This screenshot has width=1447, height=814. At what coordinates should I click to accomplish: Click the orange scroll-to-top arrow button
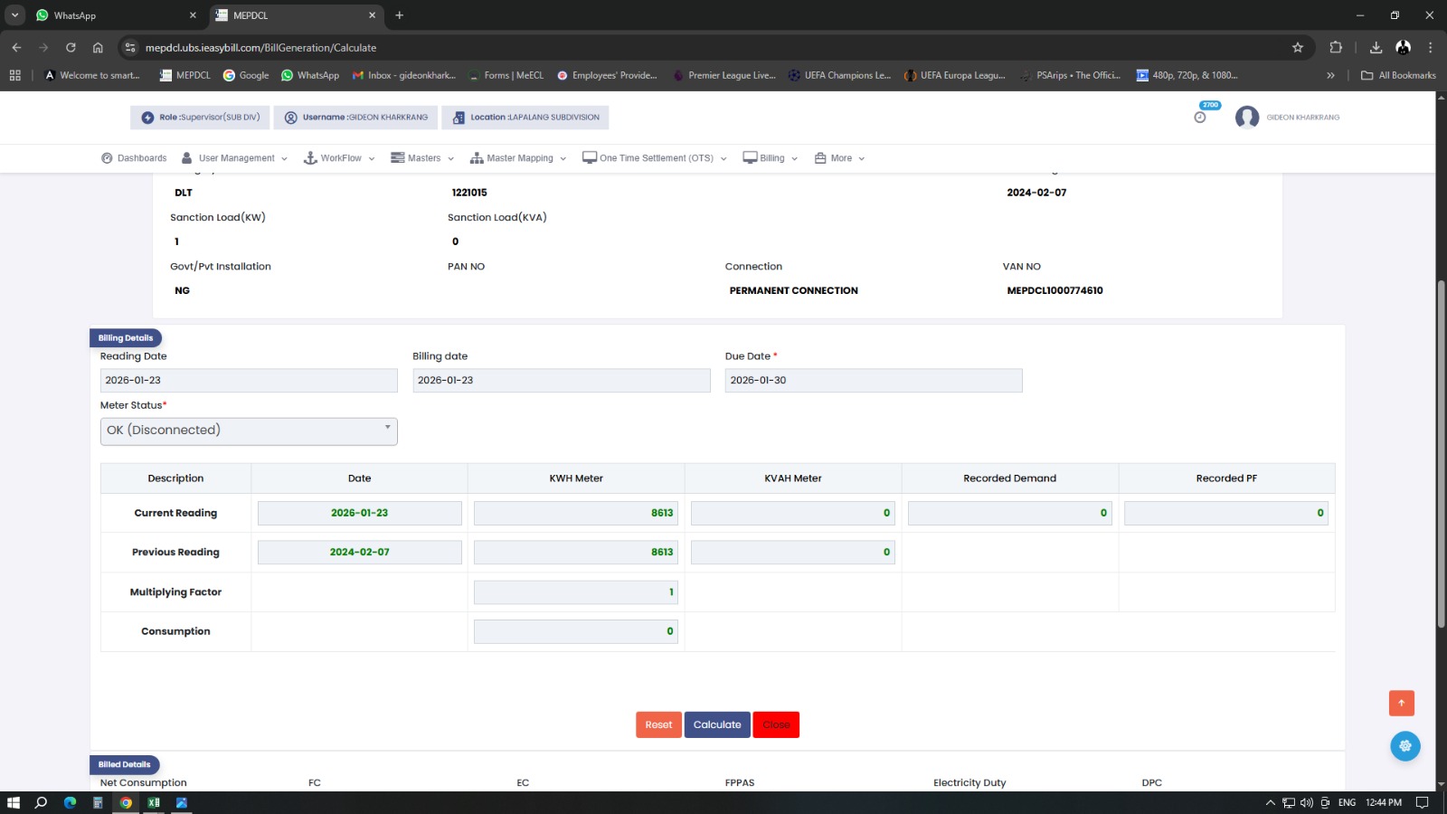point(1401,703)
